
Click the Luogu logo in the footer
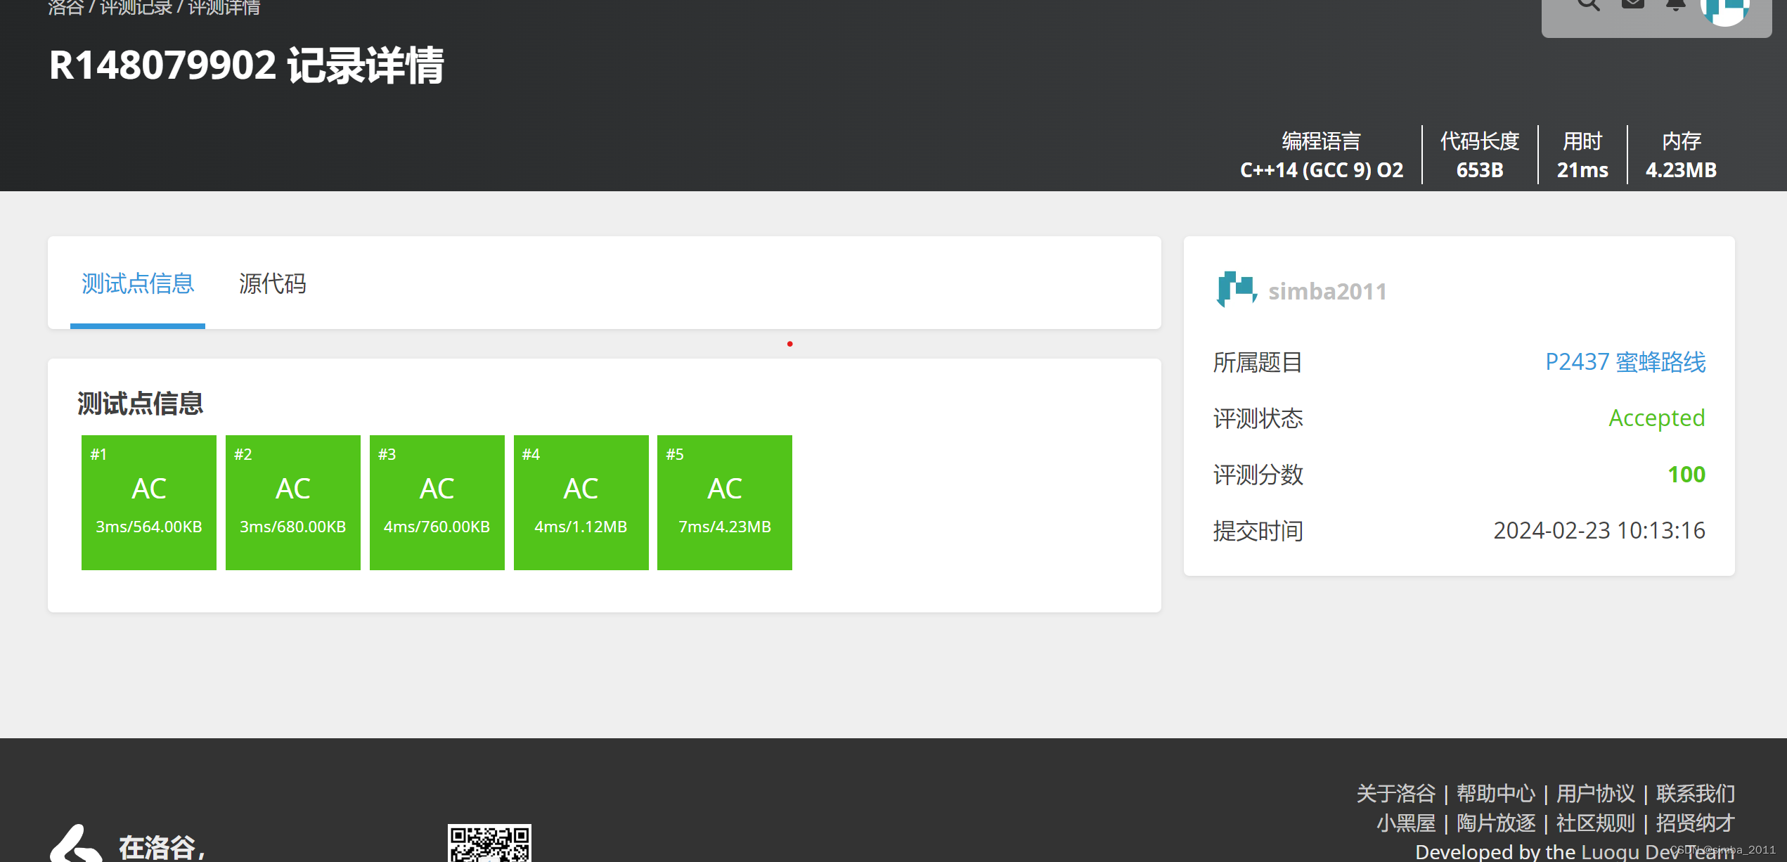(x=76, y=845)
